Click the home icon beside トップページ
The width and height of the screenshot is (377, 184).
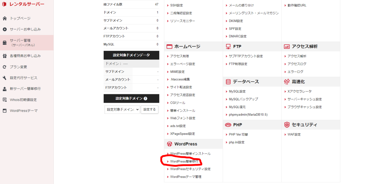pyautogui.click(x=5, y=19)
